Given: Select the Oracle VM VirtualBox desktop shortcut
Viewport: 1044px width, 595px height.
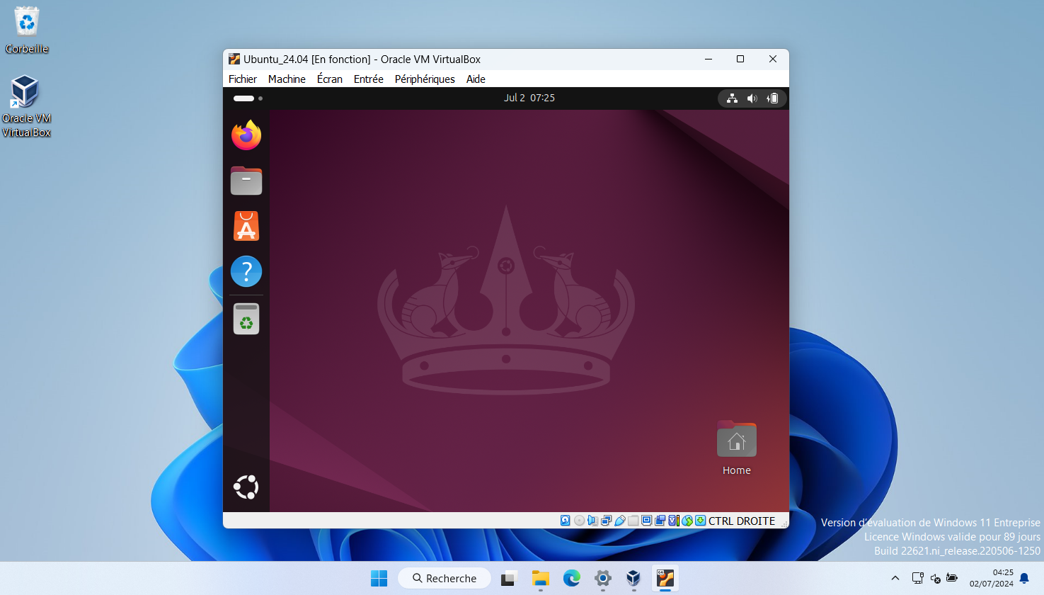Looking at the screenshot, I should coord(26,106).
